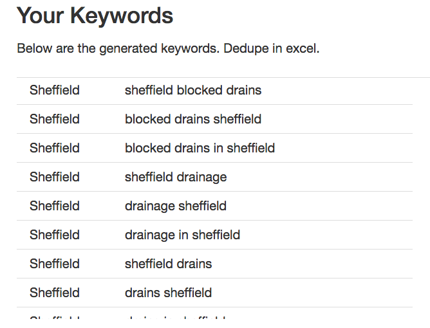Click the word "Dedupe" in the description
The height and width of the screenshot is (328, 430).
246,49
